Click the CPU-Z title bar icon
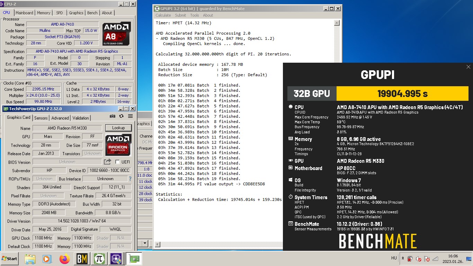Image resolution: width=473 pixels, height=266 pixels. (2, 4)
